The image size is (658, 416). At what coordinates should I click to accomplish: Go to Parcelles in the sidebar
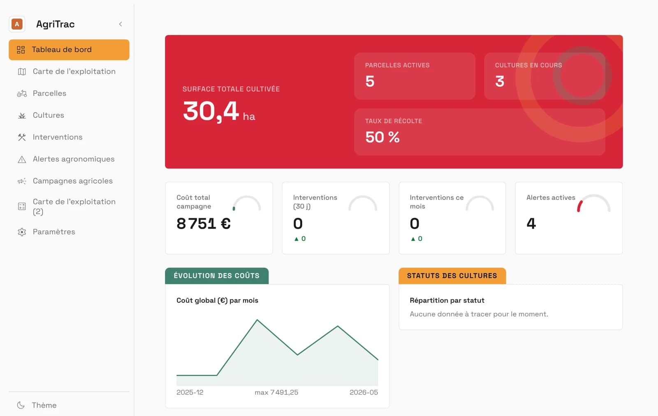[69, 93]
